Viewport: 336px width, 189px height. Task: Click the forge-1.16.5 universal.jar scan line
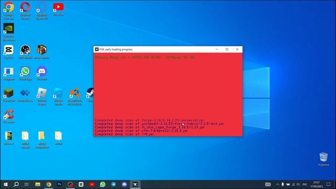(x=149, y=120)
